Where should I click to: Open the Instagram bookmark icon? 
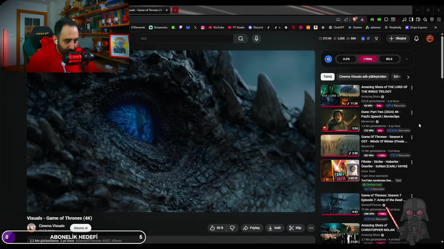[203, 27]
